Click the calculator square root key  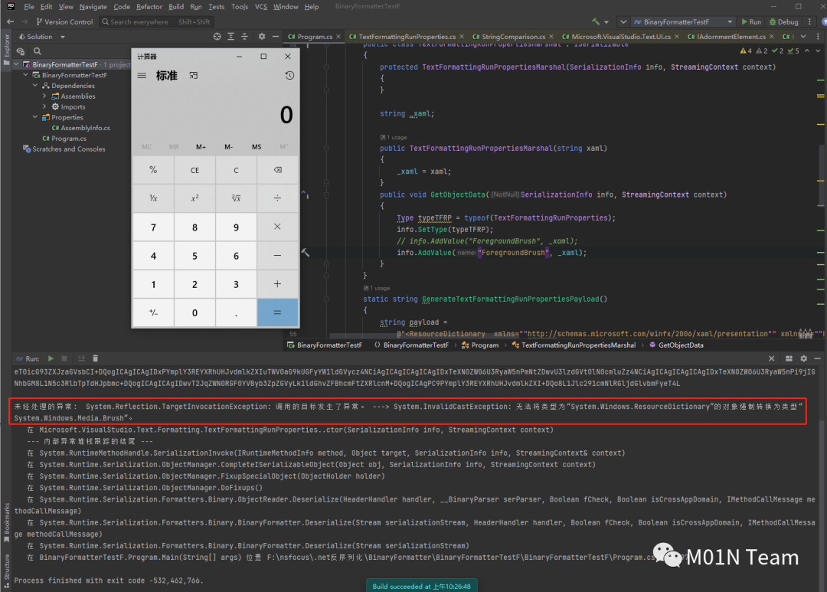coord(236,198)
